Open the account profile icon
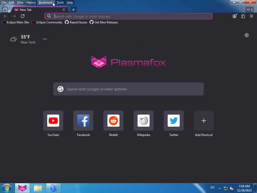Viewport: 257px width, 193px height. [x=235, y=16]
